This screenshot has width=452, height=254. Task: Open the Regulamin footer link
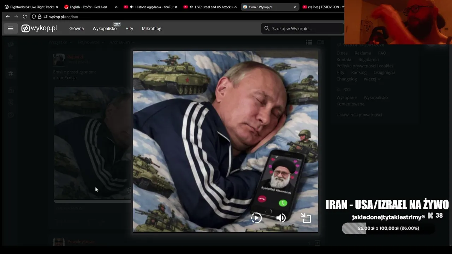(368, 60)
